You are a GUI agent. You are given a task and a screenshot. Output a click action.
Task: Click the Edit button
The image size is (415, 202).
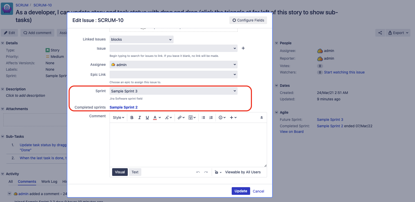[9, 33]
